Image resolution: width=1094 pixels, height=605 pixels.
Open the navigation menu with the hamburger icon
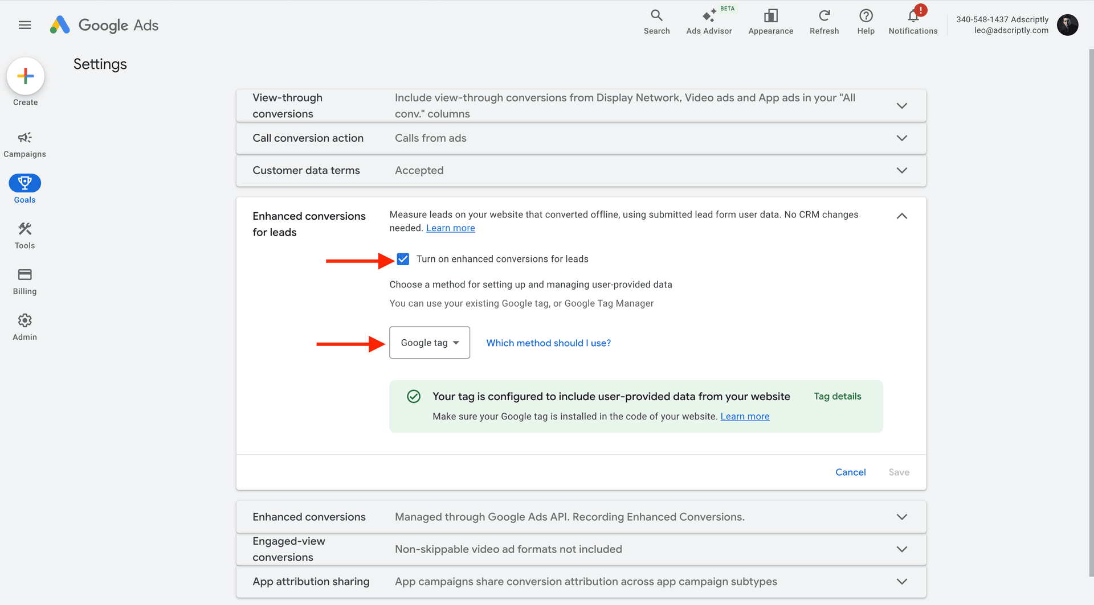[x=24, y=24]
